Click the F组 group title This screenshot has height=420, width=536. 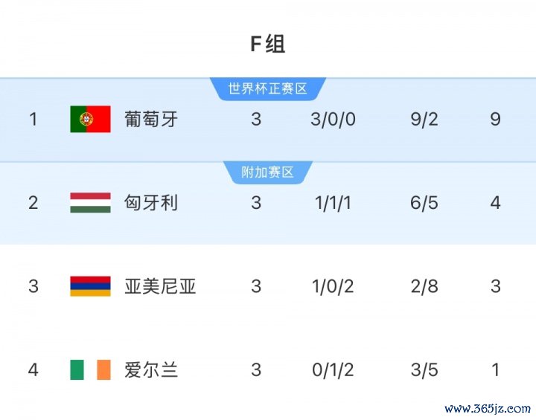click(x=268, y=45)
